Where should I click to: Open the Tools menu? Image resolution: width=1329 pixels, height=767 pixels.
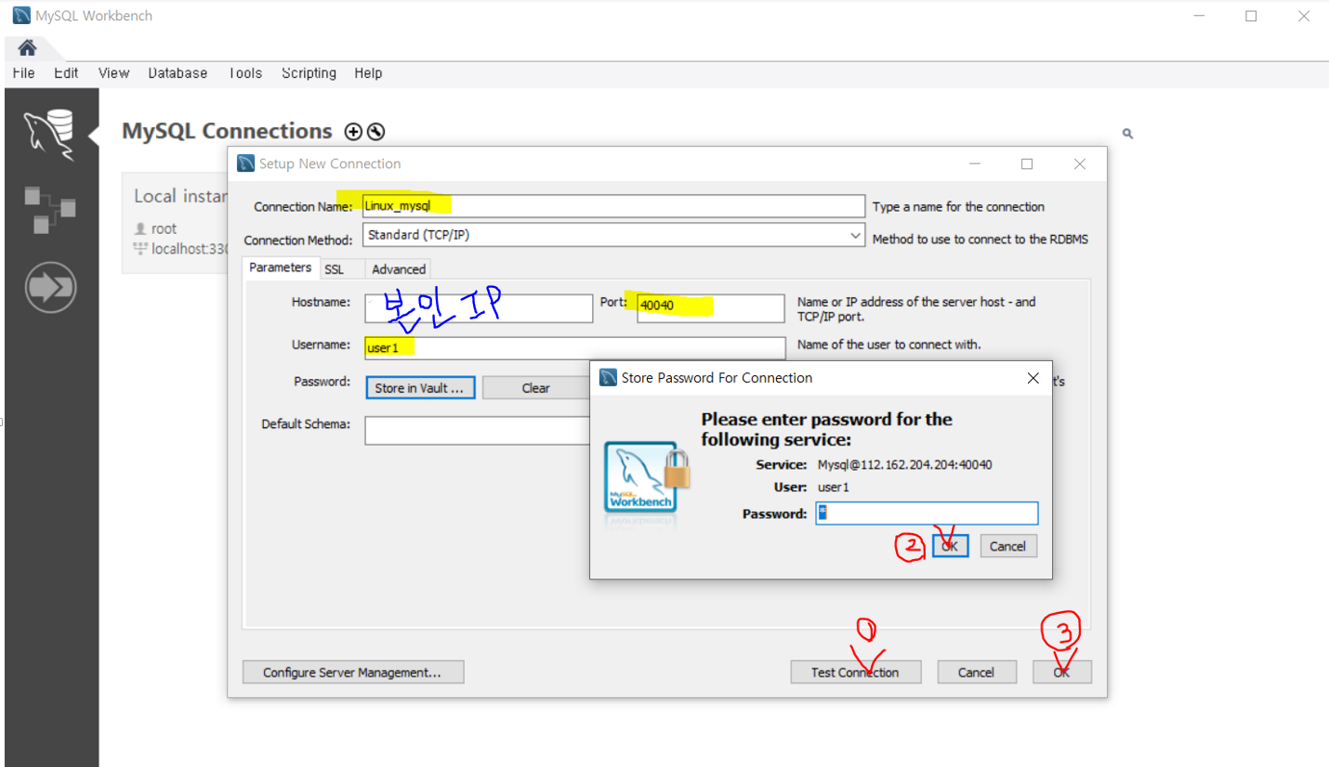click(245, 73)
